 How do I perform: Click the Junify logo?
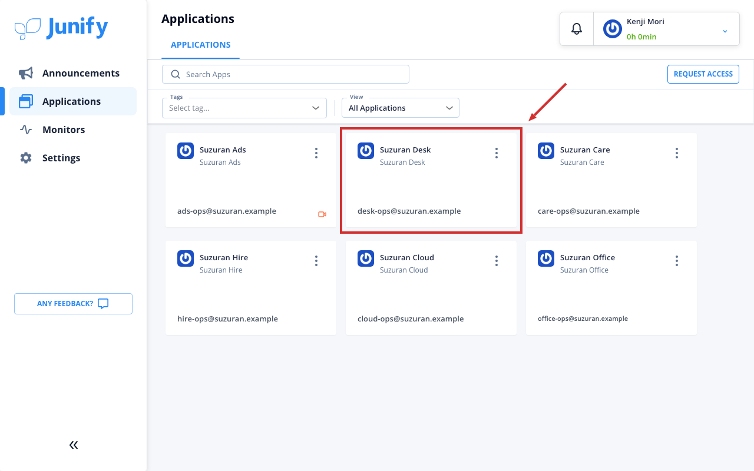61,28
